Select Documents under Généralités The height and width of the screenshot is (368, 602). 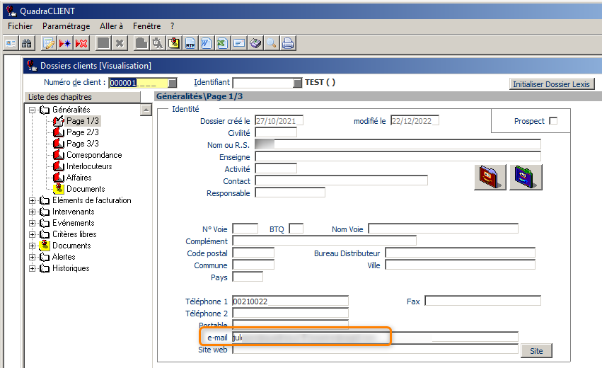(x=85, y=189)
